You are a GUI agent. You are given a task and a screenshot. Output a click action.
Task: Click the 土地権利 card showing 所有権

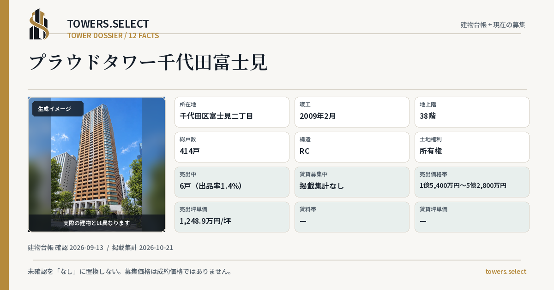pyautogui.click(x=472, y=147)
